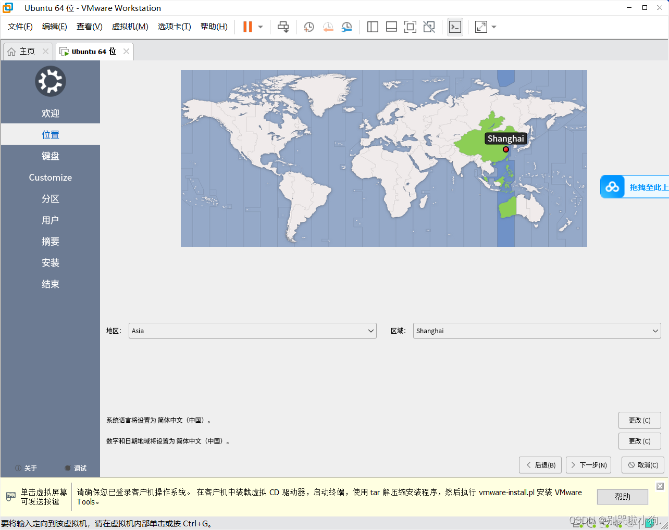Screen dimensions: 669x530
Task: Switch to Unity mode icon
Action: coord(429,27)
